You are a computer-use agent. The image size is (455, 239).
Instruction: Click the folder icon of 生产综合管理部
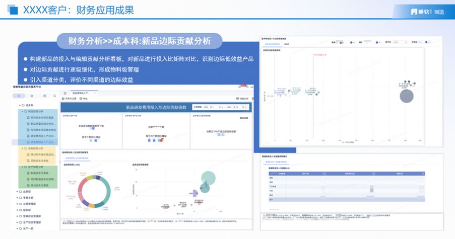tap(21, 222)
